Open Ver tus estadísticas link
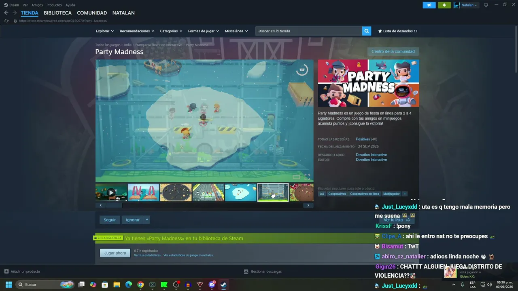518x291 pixels. tap(147, 255)
